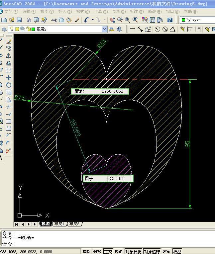
Task: Open the 视图 menu
Action: 47,12
